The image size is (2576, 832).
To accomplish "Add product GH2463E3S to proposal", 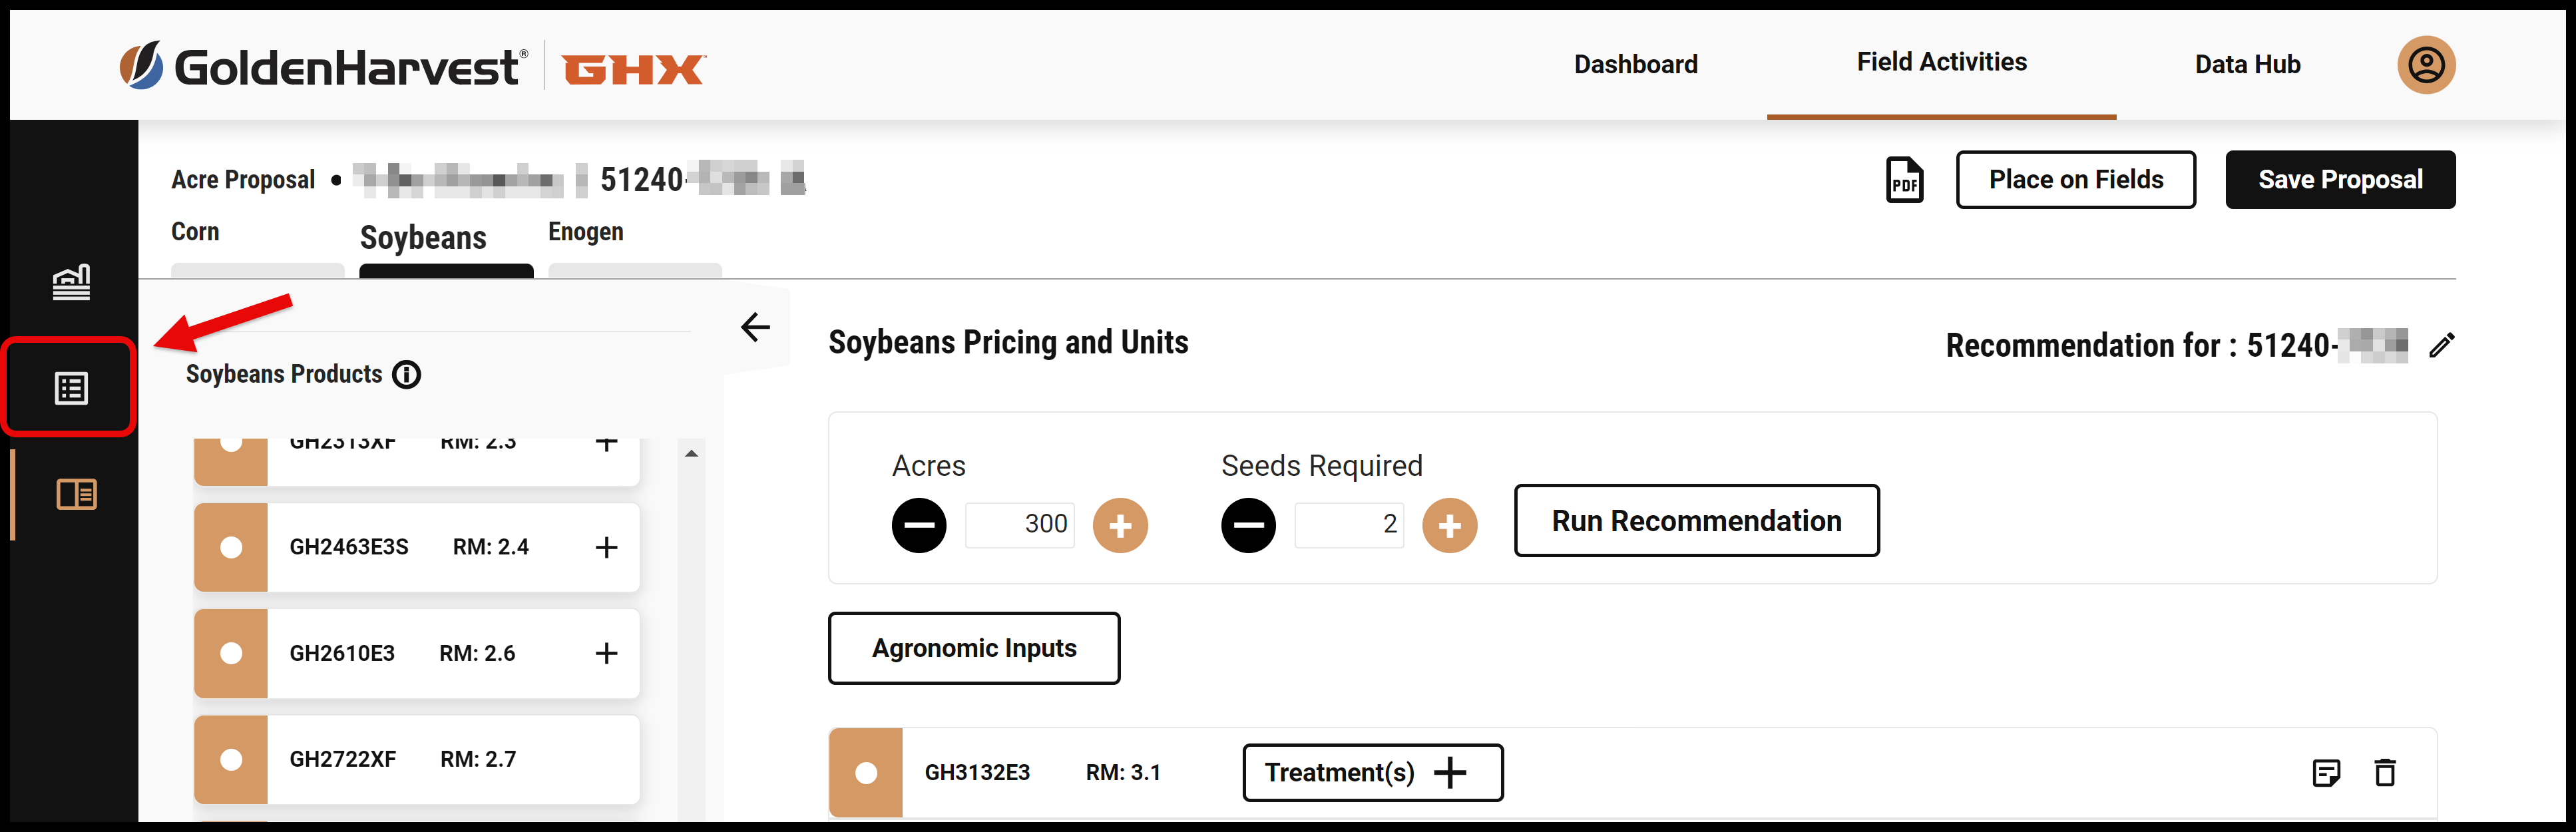I will [x=606, y=547].
